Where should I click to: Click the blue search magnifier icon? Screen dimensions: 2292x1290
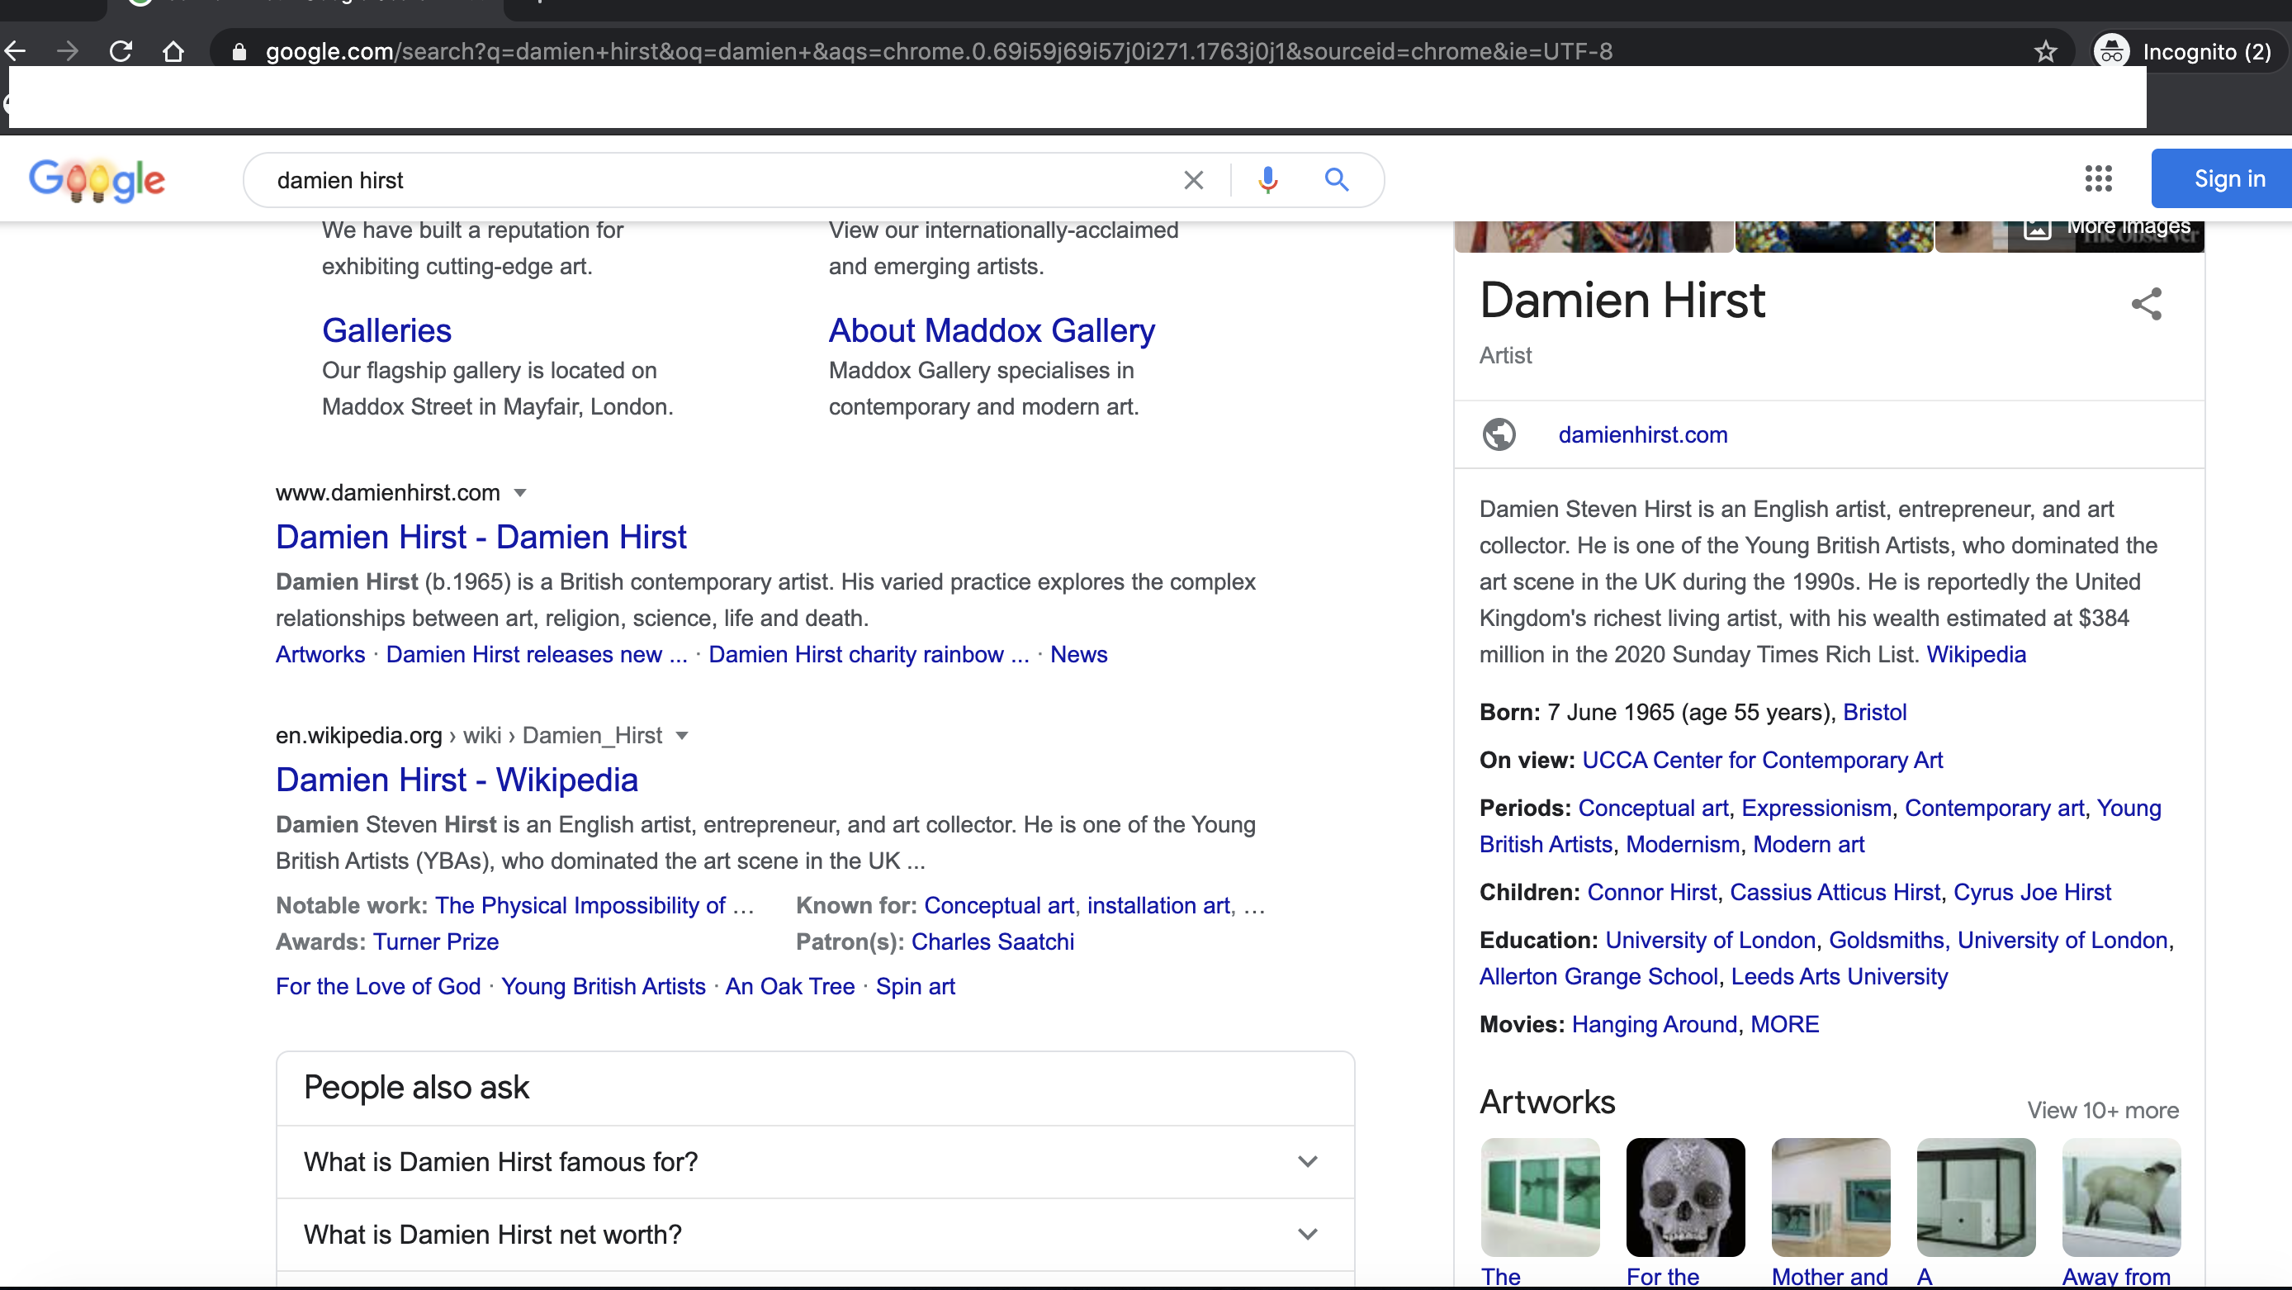(1336, 180)
